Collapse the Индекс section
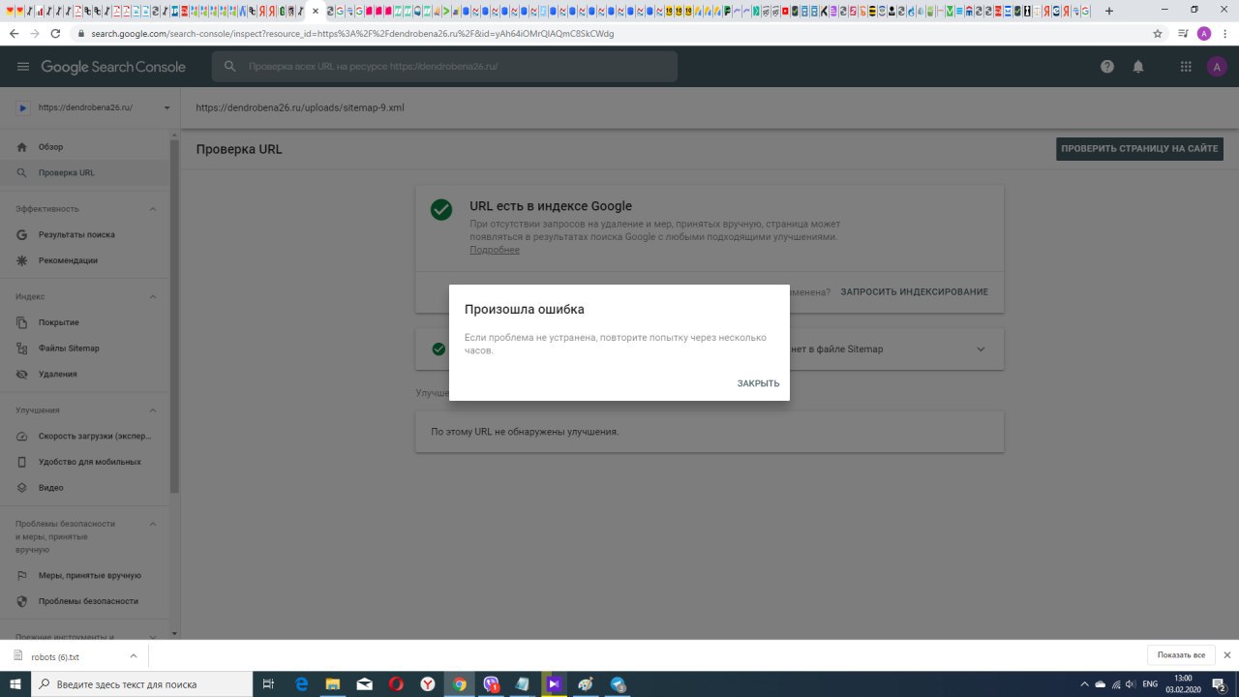Image resolution: width=1239 pixels, height=697 pixels. point(152,297)
